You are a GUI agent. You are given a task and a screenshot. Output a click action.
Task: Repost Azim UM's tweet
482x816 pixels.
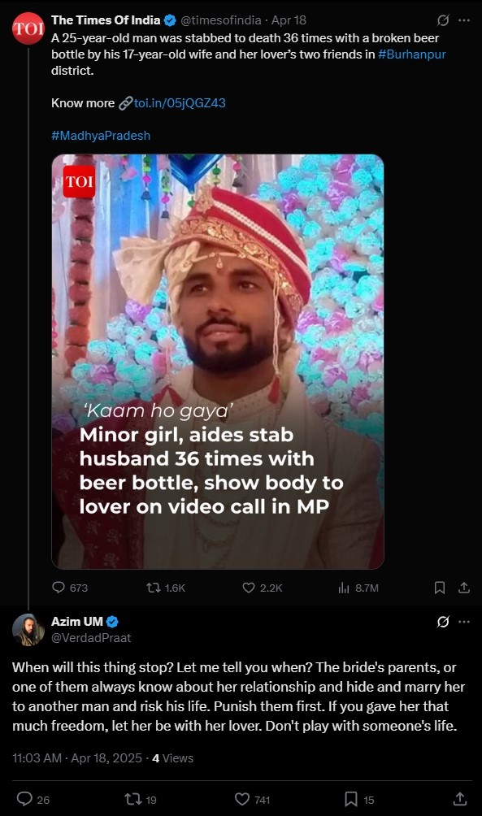click(x=132, y=799)
